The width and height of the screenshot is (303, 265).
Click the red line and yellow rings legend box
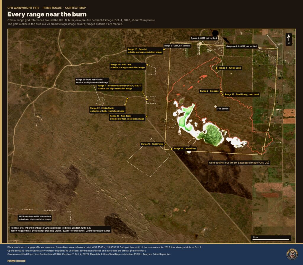(60, 229)
